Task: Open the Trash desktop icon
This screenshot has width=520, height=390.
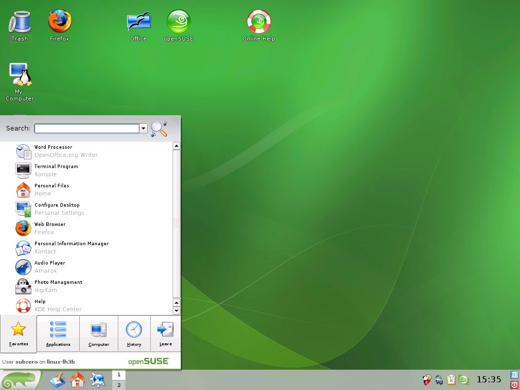Action: point(20,26)
